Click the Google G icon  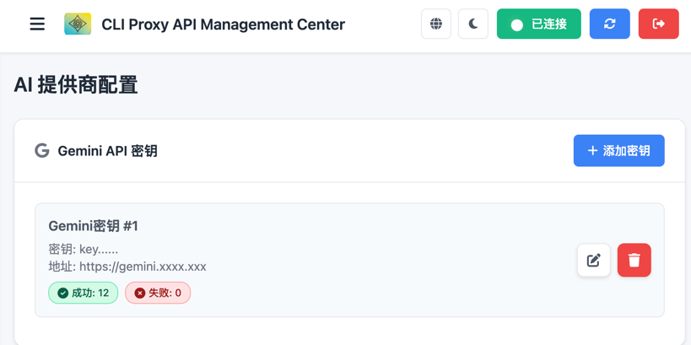(x=42, y=151)
